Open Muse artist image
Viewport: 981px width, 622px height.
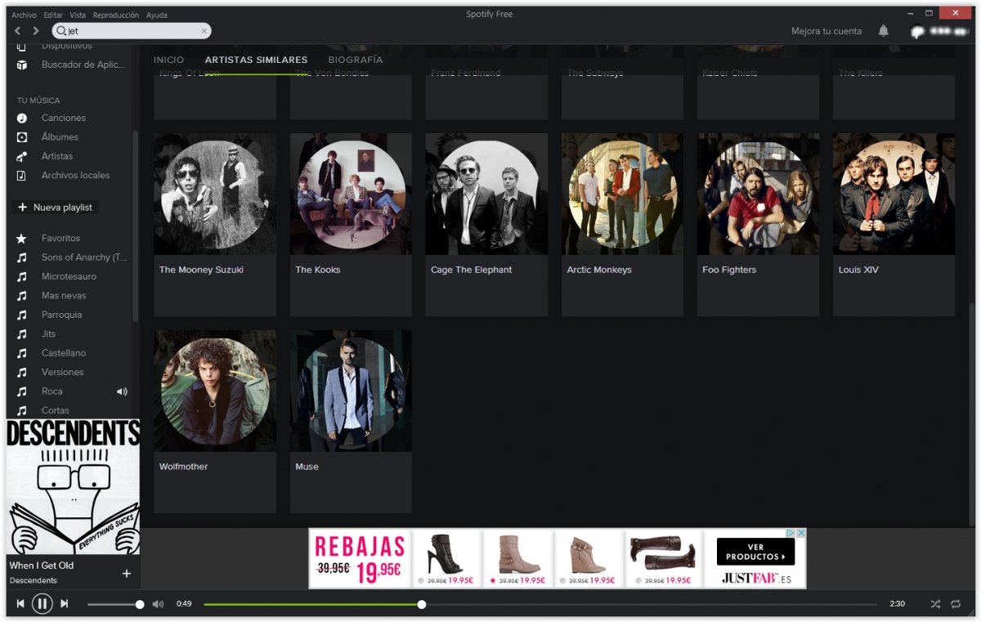[x=351, y=391]
